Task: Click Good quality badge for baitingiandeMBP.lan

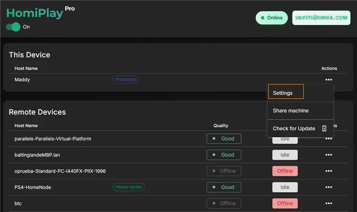Action: pos(224,155)
